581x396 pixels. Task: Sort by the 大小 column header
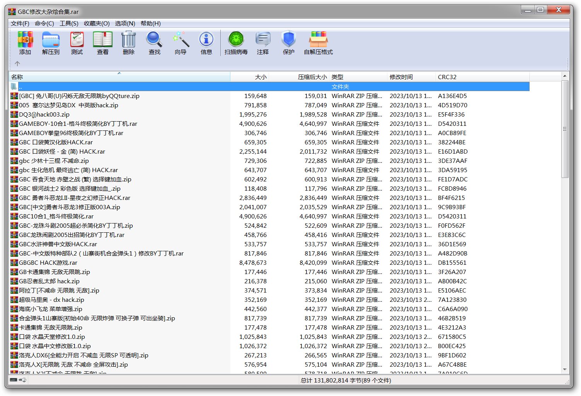250,77
